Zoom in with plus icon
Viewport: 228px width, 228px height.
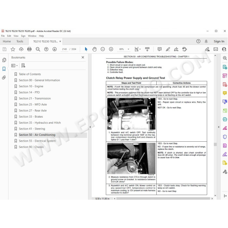[x=111, y=49]
